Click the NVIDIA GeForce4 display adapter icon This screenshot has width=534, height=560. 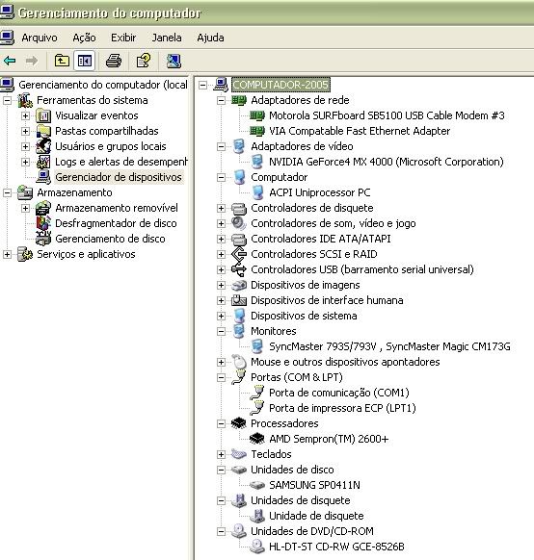coord(256,162)
